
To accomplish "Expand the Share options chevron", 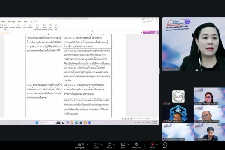I will click(129, 144).
